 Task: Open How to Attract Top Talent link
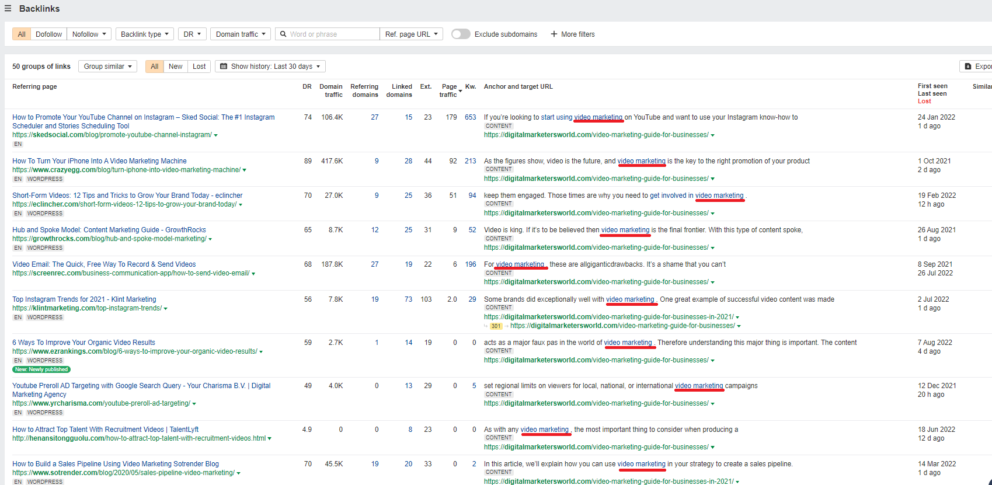(105, 430)
